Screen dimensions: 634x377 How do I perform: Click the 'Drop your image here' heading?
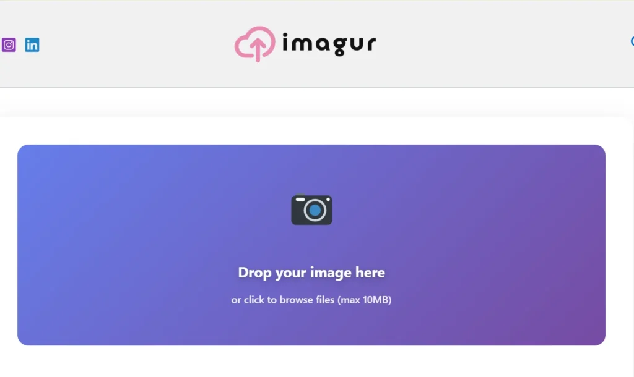311,273
